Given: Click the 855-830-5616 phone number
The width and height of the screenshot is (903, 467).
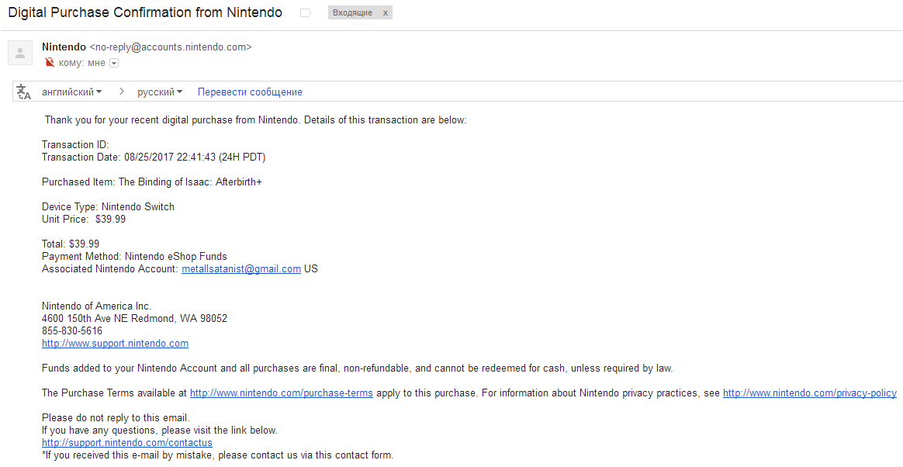Looking at the screenshot, I should click(x=72, y=330).
